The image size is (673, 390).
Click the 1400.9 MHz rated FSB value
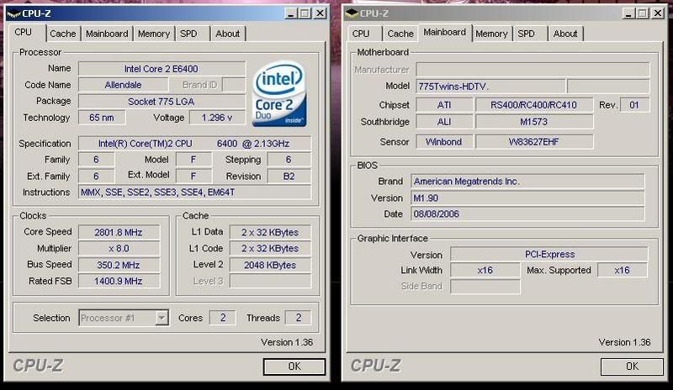click(x=119, y=281)
